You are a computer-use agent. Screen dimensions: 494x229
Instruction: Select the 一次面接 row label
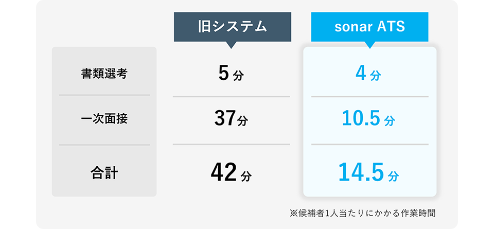click(104, 119)
